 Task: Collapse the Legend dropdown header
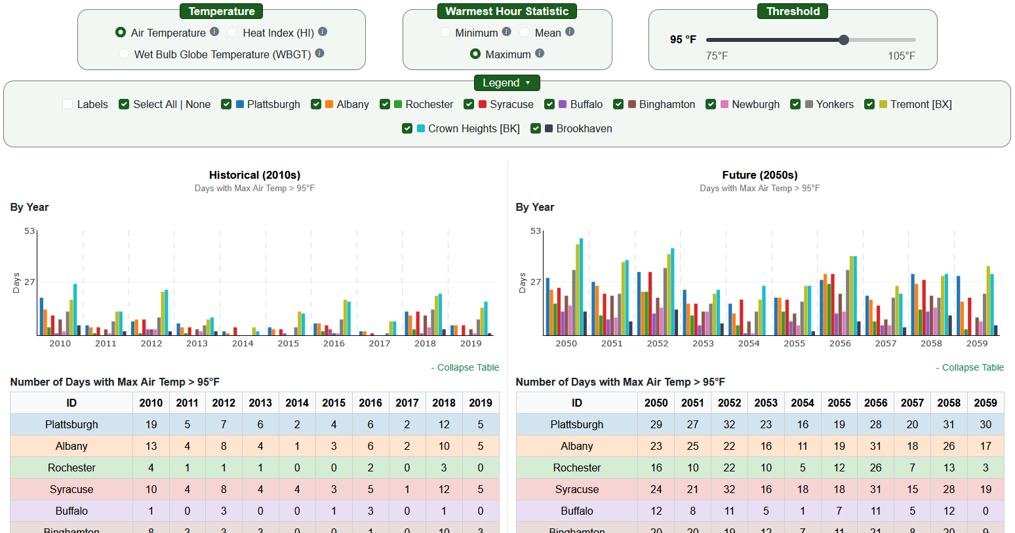click(x=507, y=83)
